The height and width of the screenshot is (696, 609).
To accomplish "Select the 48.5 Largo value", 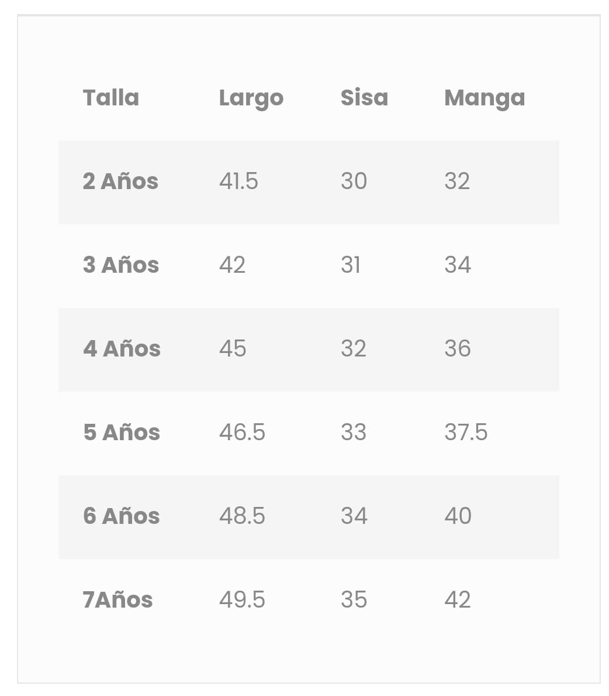I will [x=242, y=516].
